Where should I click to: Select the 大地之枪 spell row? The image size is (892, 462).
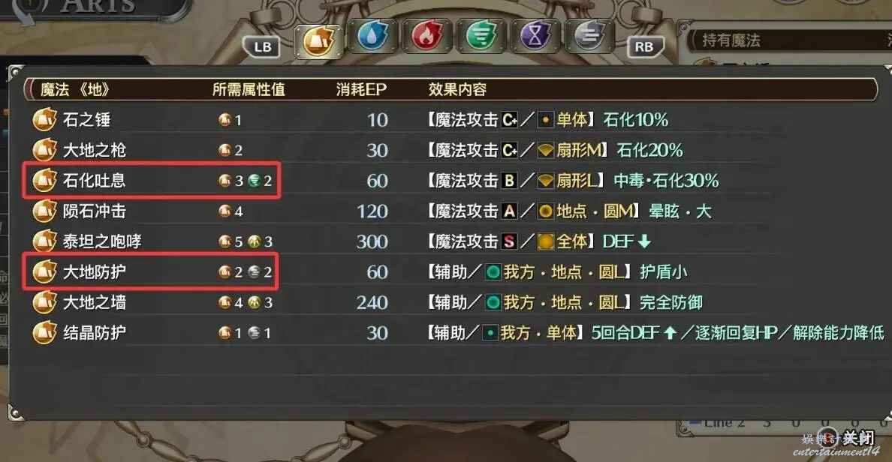pos(450,150)
